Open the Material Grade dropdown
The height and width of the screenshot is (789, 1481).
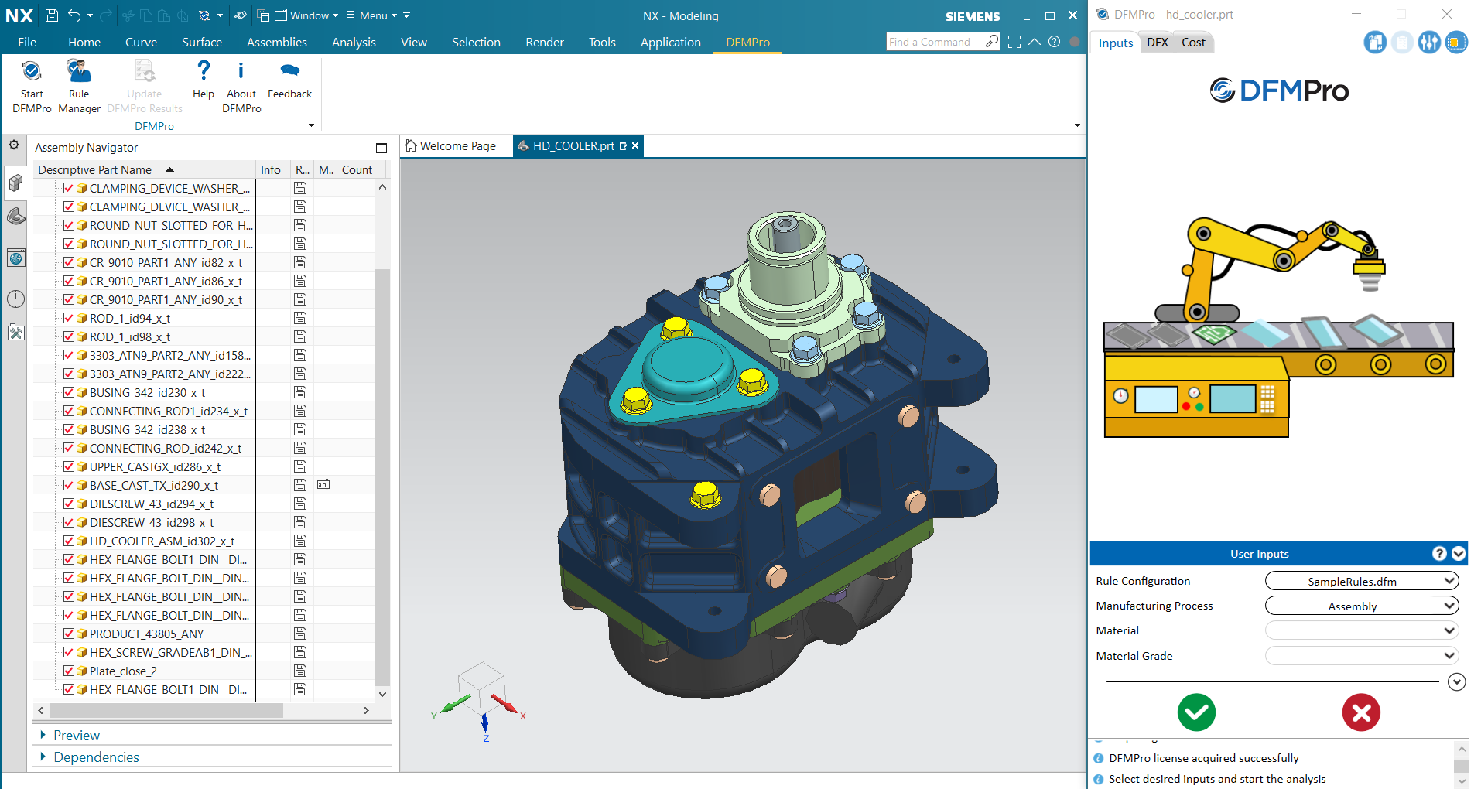click(1362, 656)
